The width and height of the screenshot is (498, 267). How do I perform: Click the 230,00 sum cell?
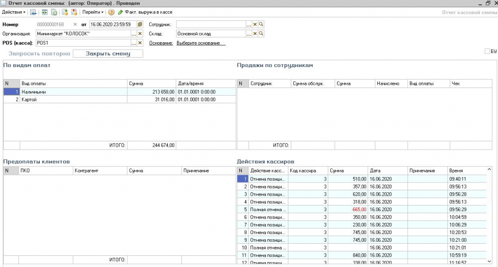tap(348, 225)
